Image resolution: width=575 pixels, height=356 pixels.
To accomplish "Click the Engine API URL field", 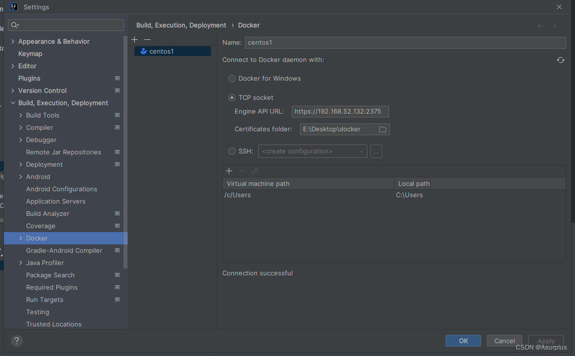I will [x=340, y=112].
